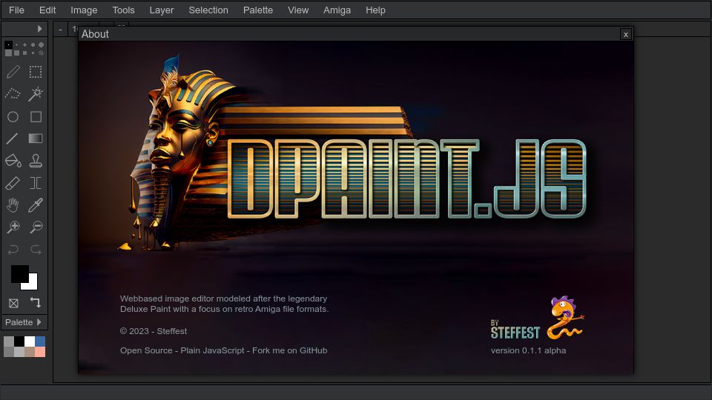The image size is (712, 400).
Task: Click the 'version 0.1.1 alpha' text
Action: (528, 350)
